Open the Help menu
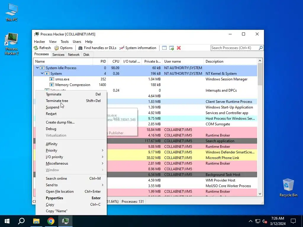 click(x=89, y=41)
